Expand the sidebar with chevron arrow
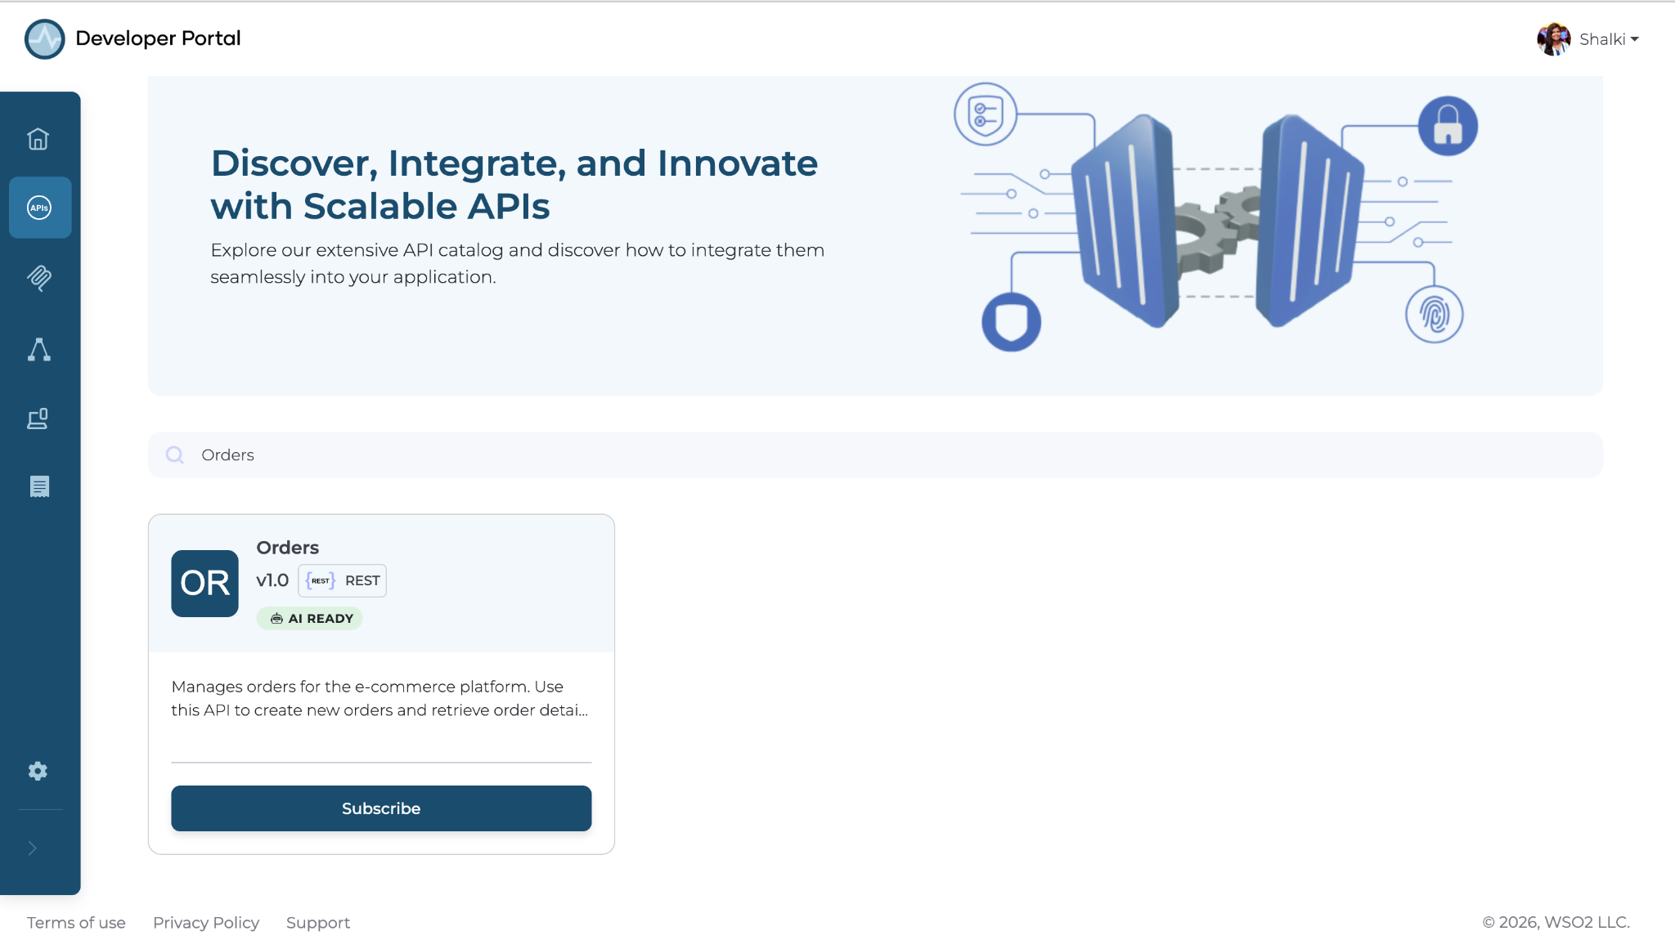Viewport: 1675px width, 949px height. pos(33,848)
